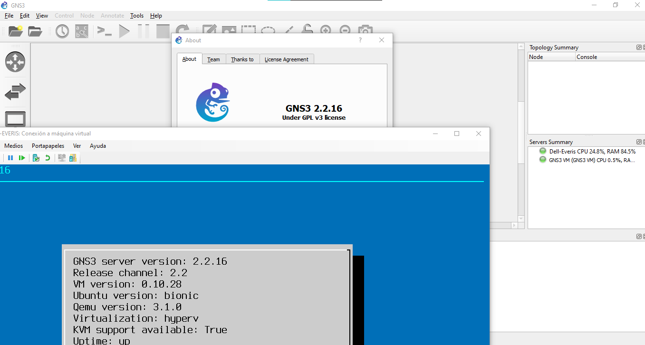Open the View menu in GNS3
645x345 pixels.
coord(42,16)
